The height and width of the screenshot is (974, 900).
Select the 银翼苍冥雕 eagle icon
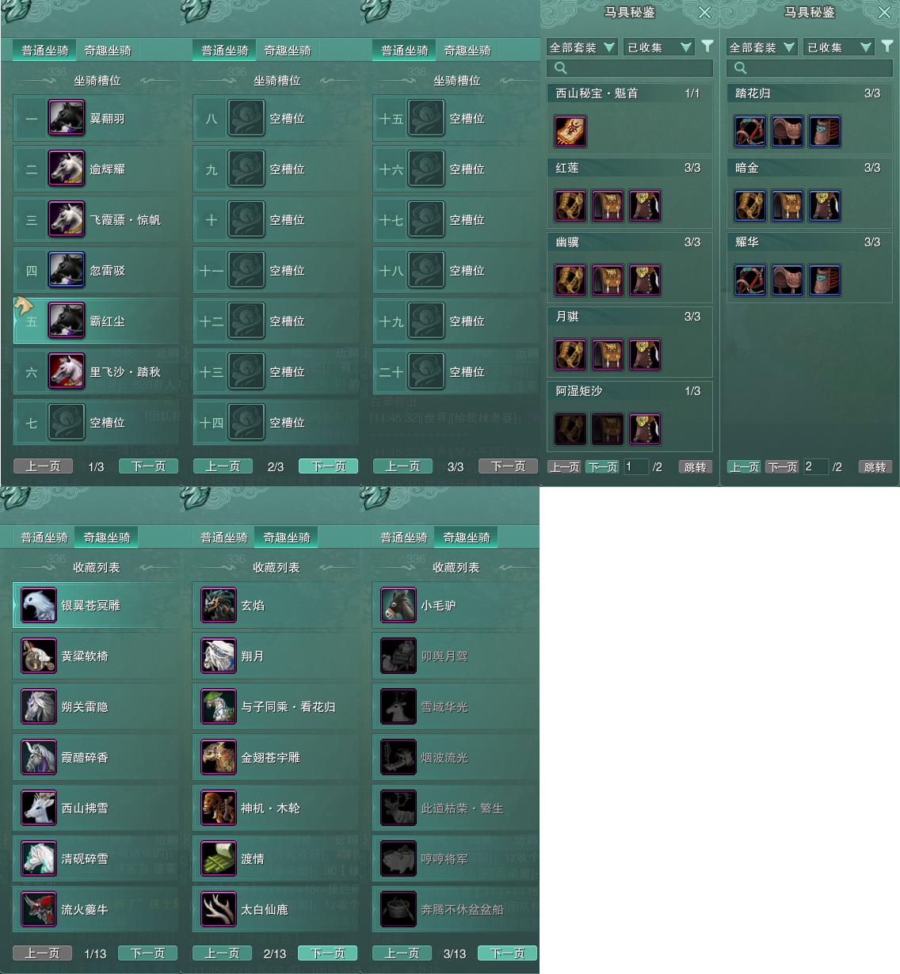tap(38, 605)
